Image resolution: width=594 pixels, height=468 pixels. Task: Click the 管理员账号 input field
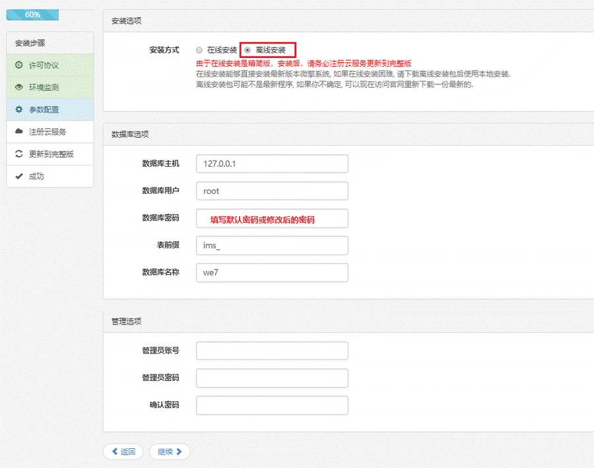tap(272, 351)
